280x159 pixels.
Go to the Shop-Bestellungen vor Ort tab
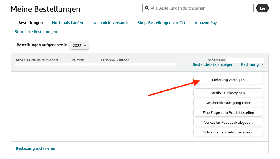[x=161, y=23]
